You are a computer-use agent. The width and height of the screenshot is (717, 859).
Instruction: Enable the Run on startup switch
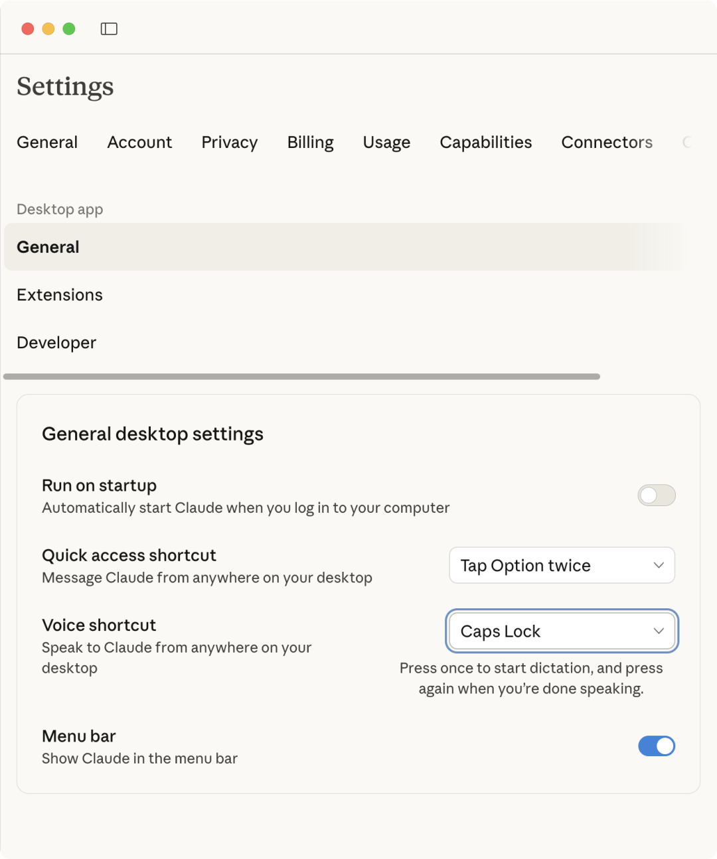tap(656, 496)
